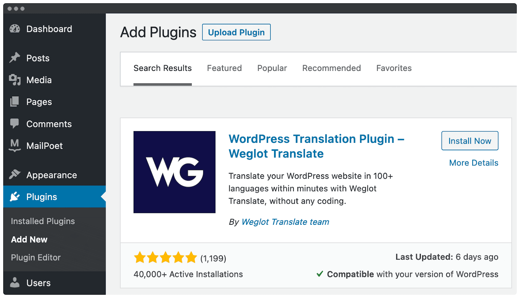Switch to the Favorites tab
Viewport: 520px width, 298px height.
(x=394, y=68)
